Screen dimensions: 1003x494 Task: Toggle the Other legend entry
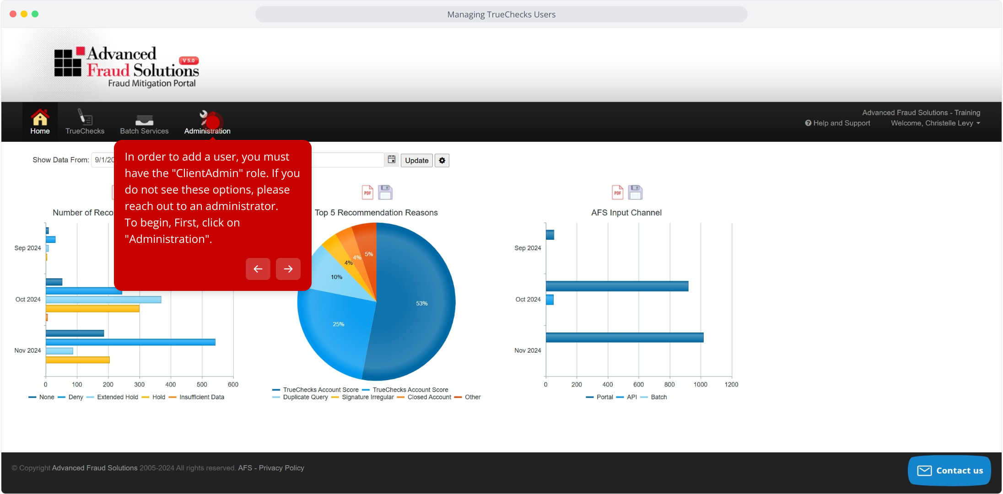(468, 397)
